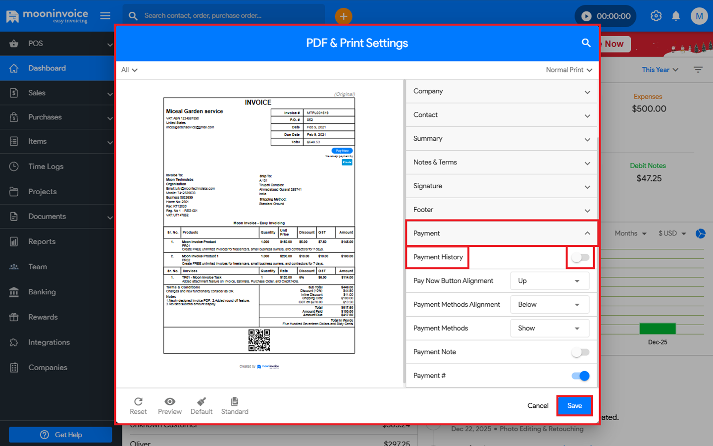Click the search icon in PDF settings header
The width and height of the screenshot is (713, 446).
click(x=586, y=43)
